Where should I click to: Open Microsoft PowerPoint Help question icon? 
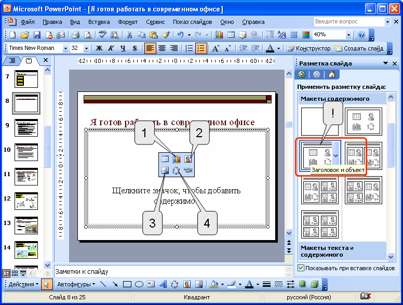(x=361, y=35)
